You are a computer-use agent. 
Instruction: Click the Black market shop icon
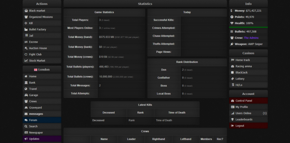[x=26, y=11]
